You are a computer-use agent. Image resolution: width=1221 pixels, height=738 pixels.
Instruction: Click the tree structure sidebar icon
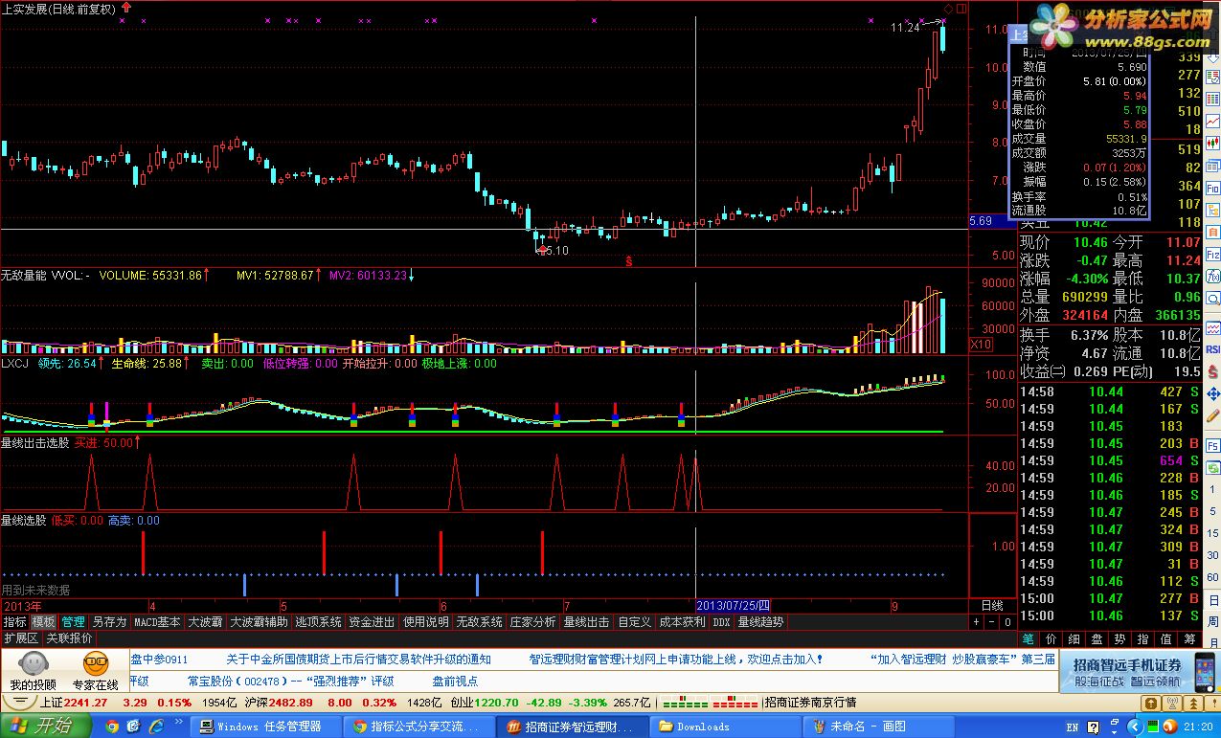coord(1213,211)
